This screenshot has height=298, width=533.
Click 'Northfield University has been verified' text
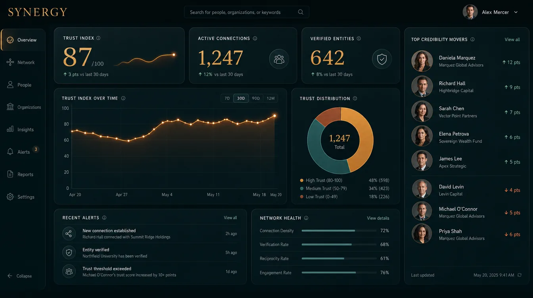pyautogui.click(x=115, y=256)
